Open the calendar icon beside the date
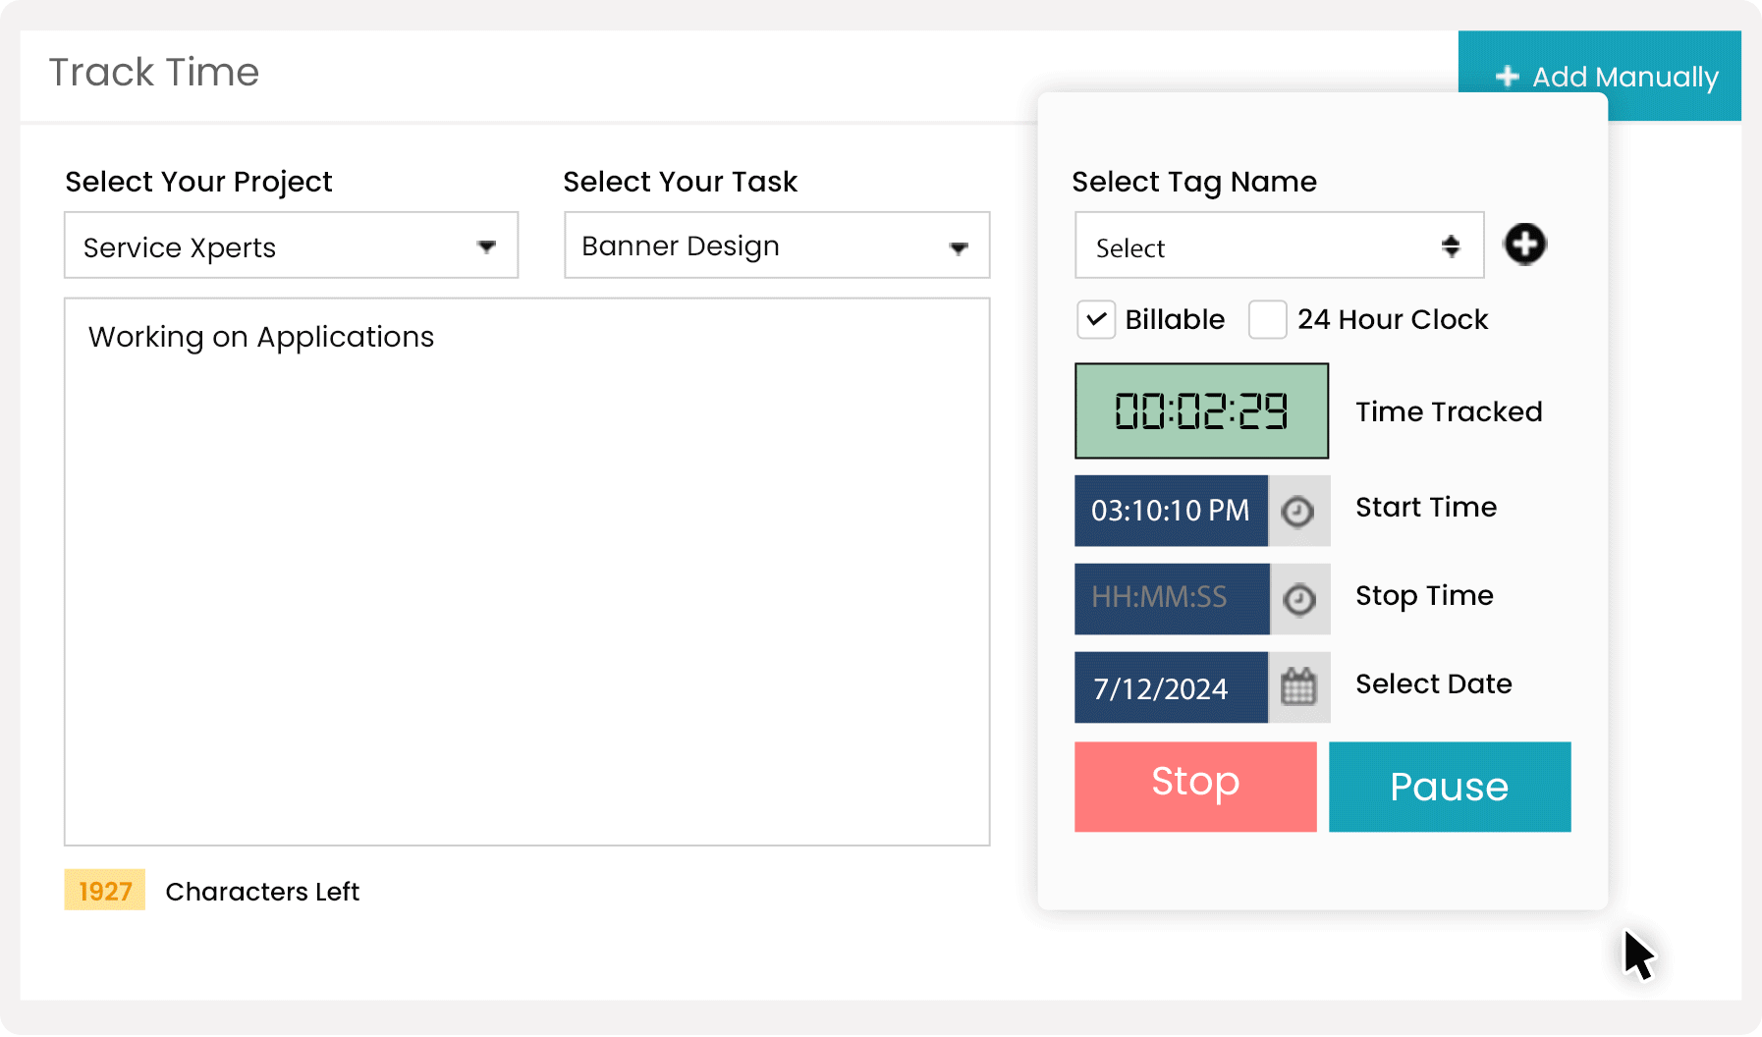The width and height of the screenshot is (1762, 1037). point(1298,687)
